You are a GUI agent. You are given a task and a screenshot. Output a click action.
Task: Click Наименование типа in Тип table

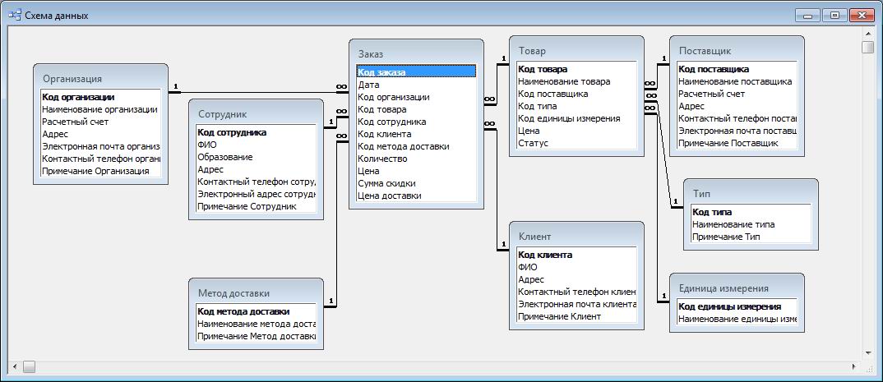[733, 224]
